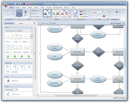Switch to the Table ribbon tab
The width and height of the screenshot is (130, 103).
tap(36, 8)
